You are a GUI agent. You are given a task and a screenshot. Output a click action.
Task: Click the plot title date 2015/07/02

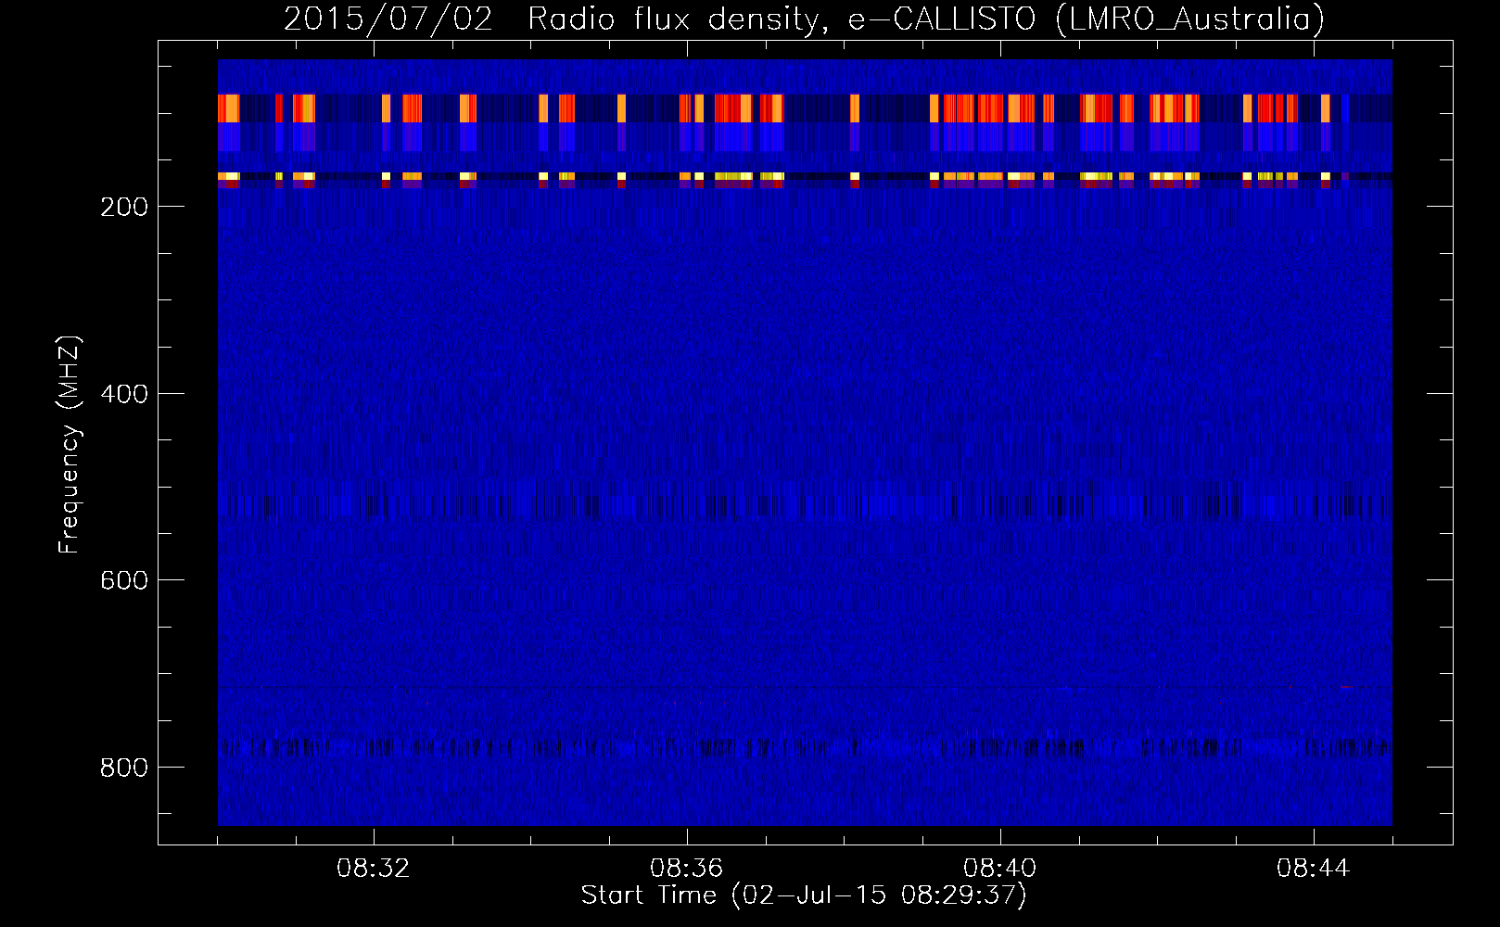[x=388, y=19]
